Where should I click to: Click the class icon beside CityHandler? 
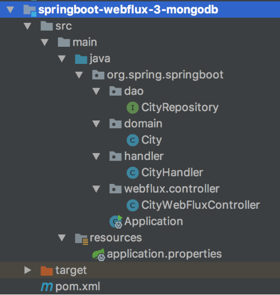pyautogui.click(x=133, y=173)
